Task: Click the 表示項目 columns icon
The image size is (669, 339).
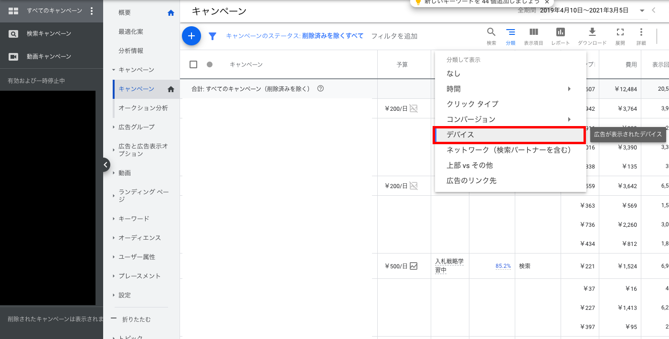Action: click(533, 32)
